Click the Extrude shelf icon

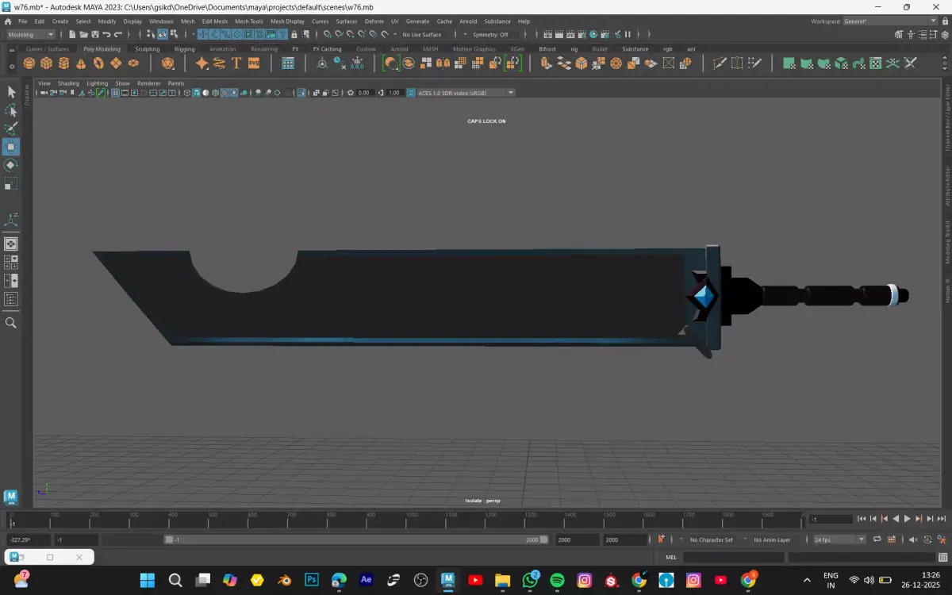[x=547, y=63]
